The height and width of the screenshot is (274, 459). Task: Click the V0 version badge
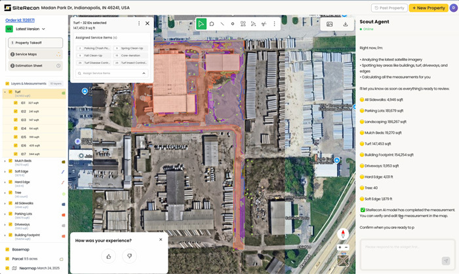coord(9,29)
